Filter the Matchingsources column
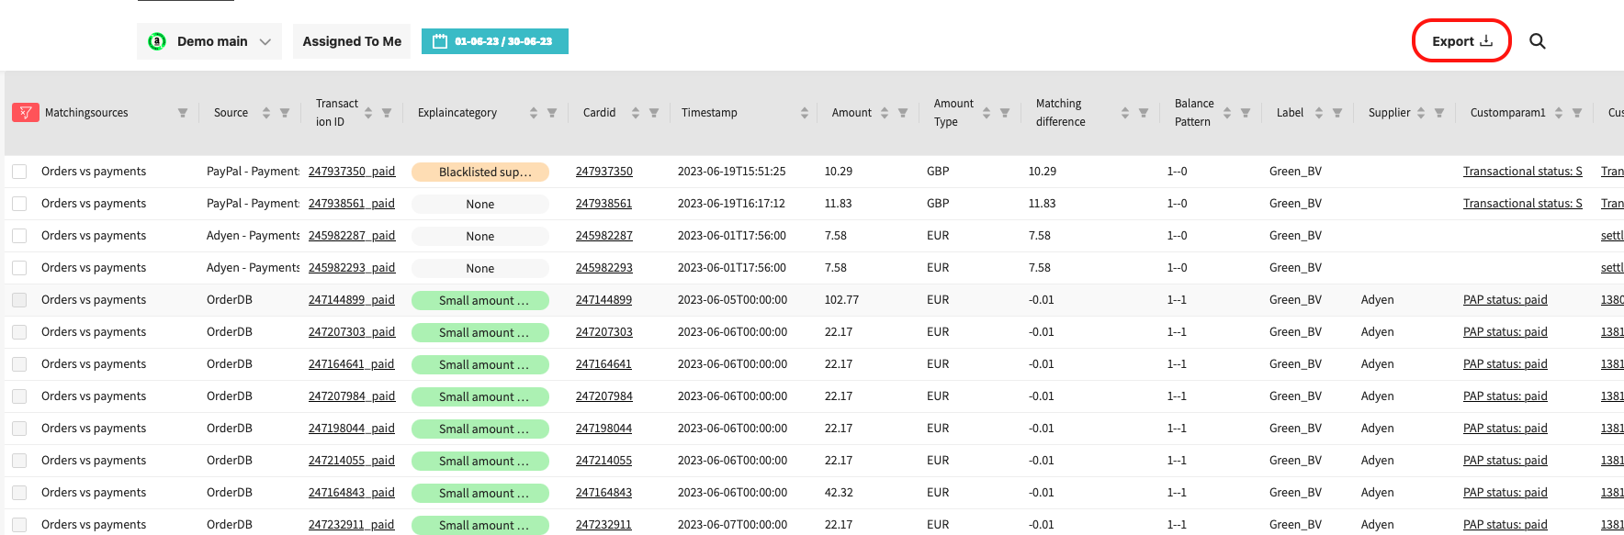 (x=183, y=113)
